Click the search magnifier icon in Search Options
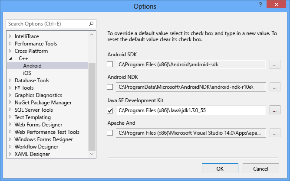Screen dimensions: 290x181 pos(91,24)
